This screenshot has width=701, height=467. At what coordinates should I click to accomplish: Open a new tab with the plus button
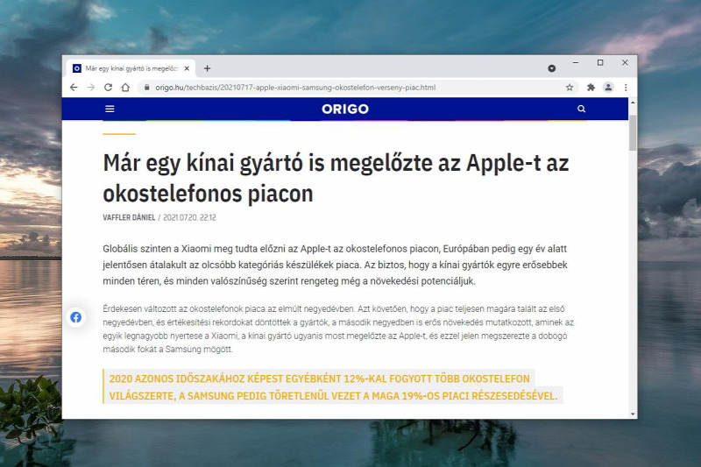click(x=207, y=68)
